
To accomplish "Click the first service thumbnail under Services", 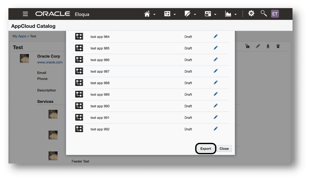I will pos(53,114).
